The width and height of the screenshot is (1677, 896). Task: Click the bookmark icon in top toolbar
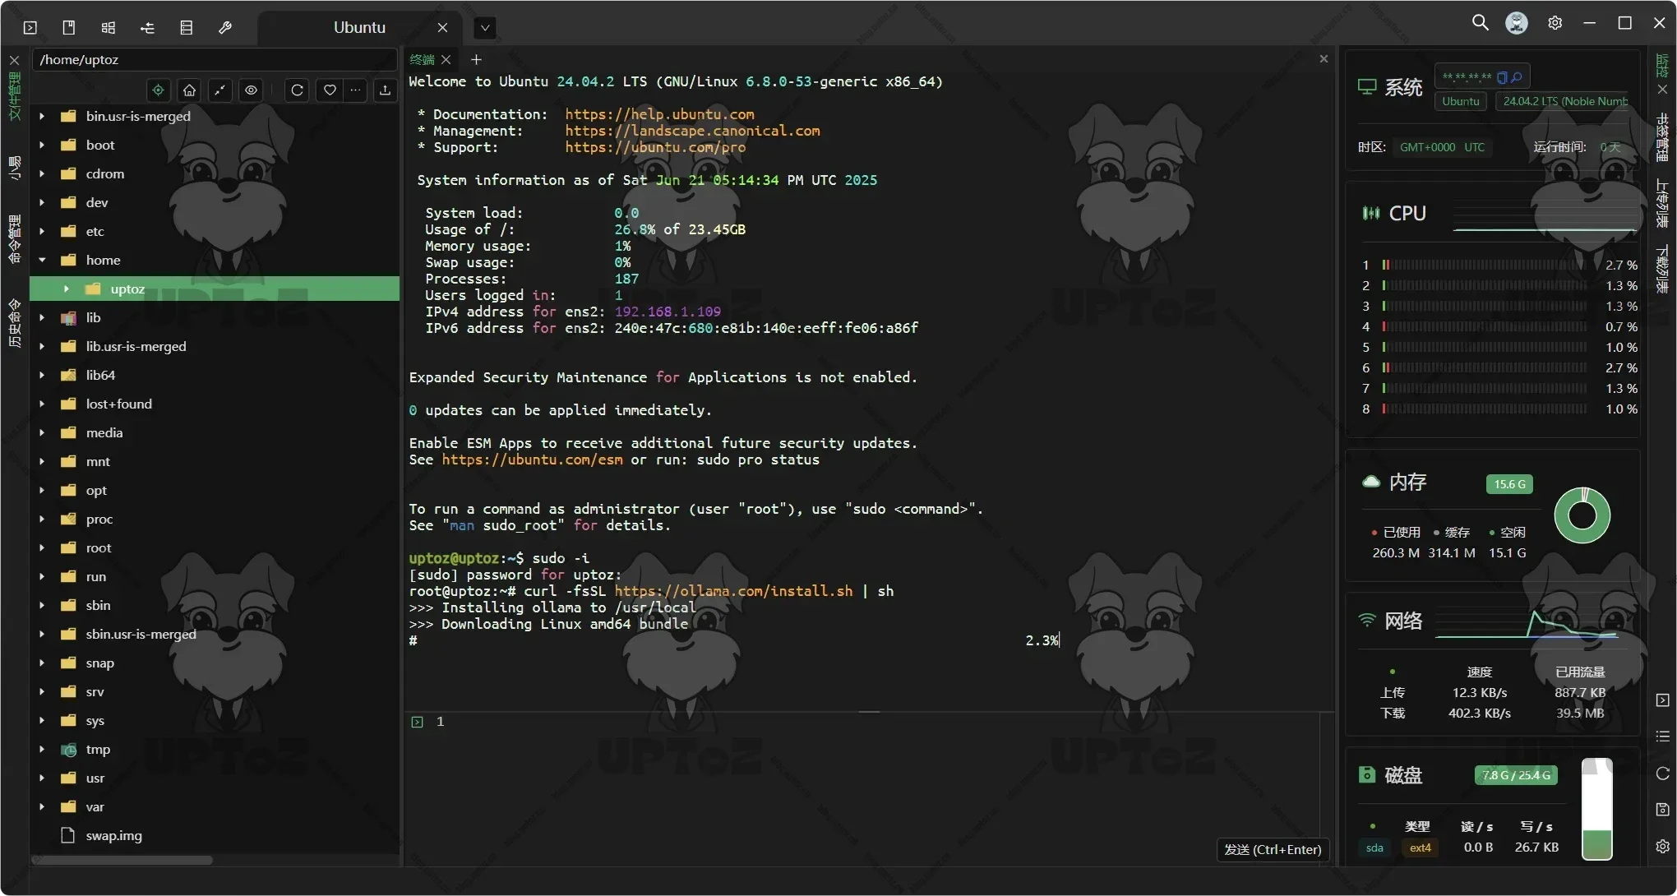pos(69,27)
